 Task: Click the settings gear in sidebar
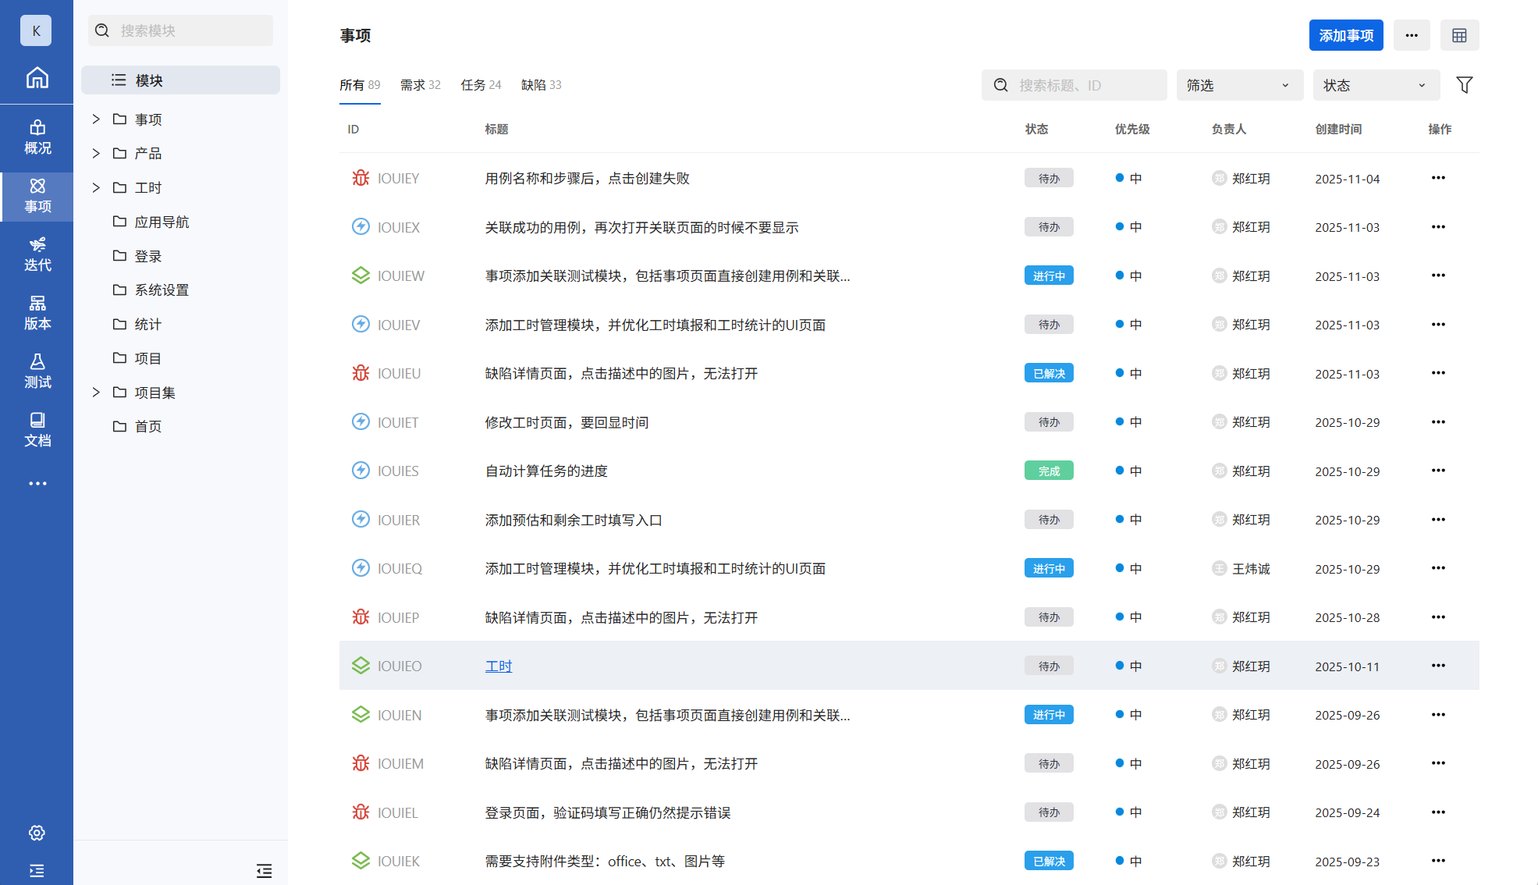(x=37, y=833)
